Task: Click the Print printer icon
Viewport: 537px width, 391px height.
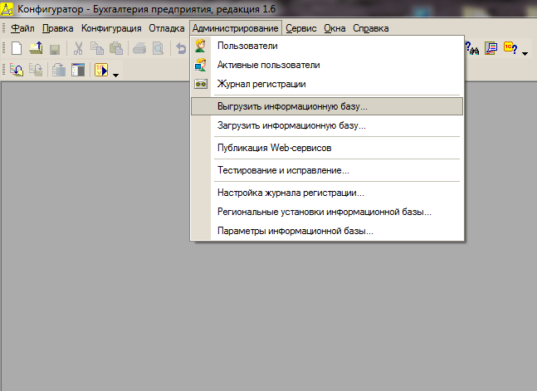Action: (139, 48)
